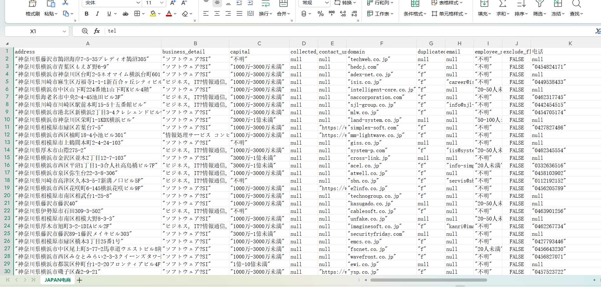Screen dimensions: 601x287
Task: Select column F header
Action: pos(382,43)
